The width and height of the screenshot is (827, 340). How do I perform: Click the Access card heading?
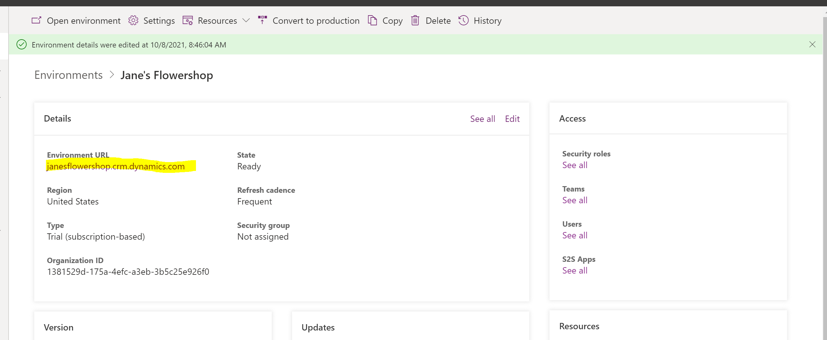pos(572,119)
